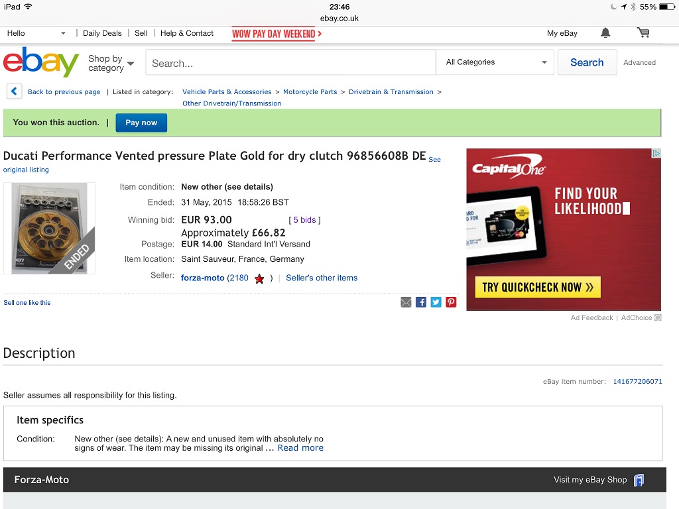The width and height of the screenshot is (679, 509).
Task: Click the Pay now button
Action: pos(141,123)
